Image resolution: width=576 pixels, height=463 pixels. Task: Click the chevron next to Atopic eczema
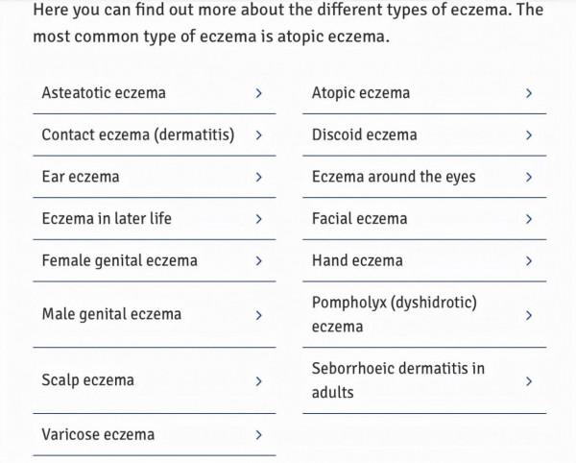(x=529, y=94)
